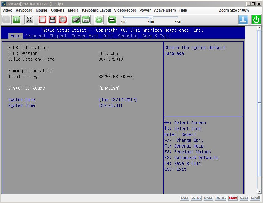Click the F2: Previous Values help text
The image size is (263, 203).
tap(188, 152)
